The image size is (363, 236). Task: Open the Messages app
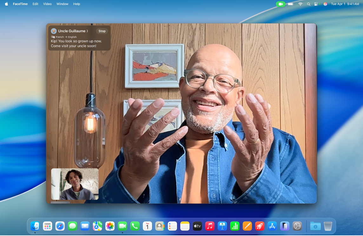click(x=72, y=226)
